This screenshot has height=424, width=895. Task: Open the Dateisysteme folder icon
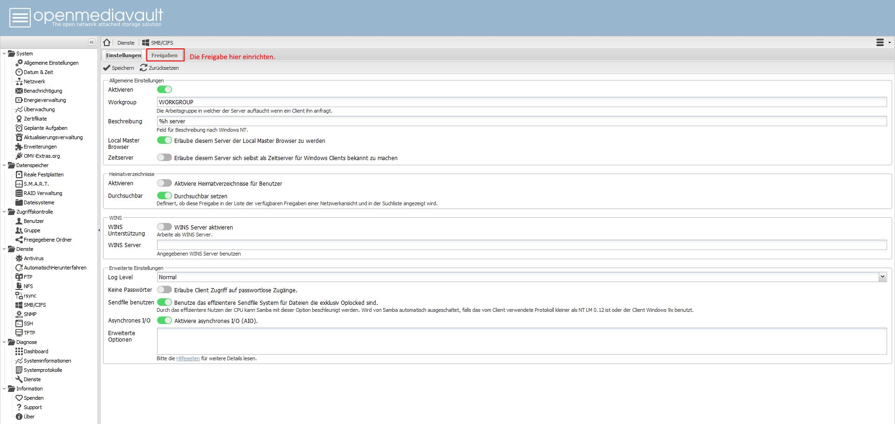[x=19, y=202]
